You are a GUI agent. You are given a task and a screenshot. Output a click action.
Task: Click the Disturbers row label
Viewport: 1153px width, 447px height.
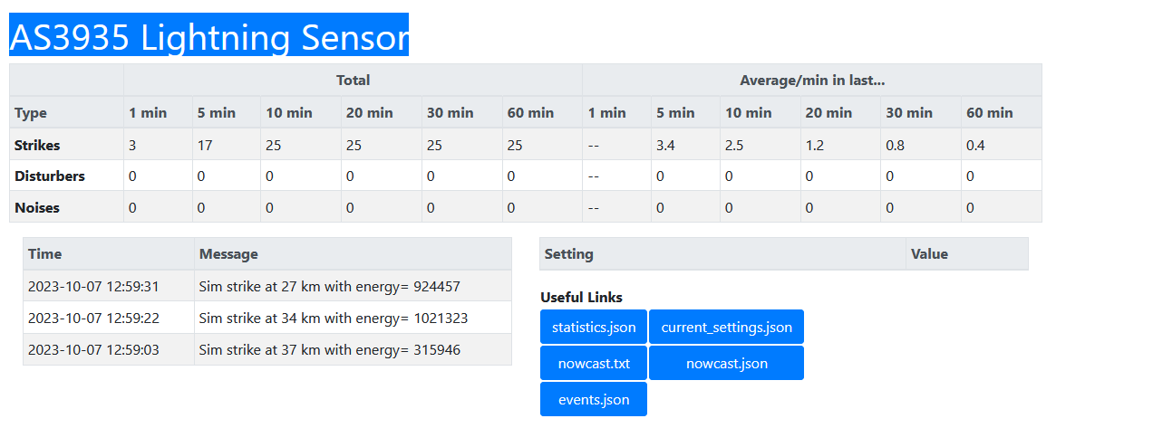click(x=66, y=176)
